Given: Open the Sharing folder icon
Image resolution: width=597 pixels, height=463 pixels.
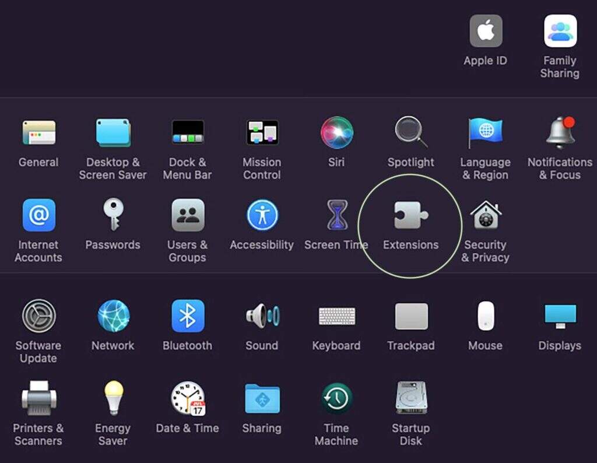Looking at the screenshot, I should pos(262,398).
